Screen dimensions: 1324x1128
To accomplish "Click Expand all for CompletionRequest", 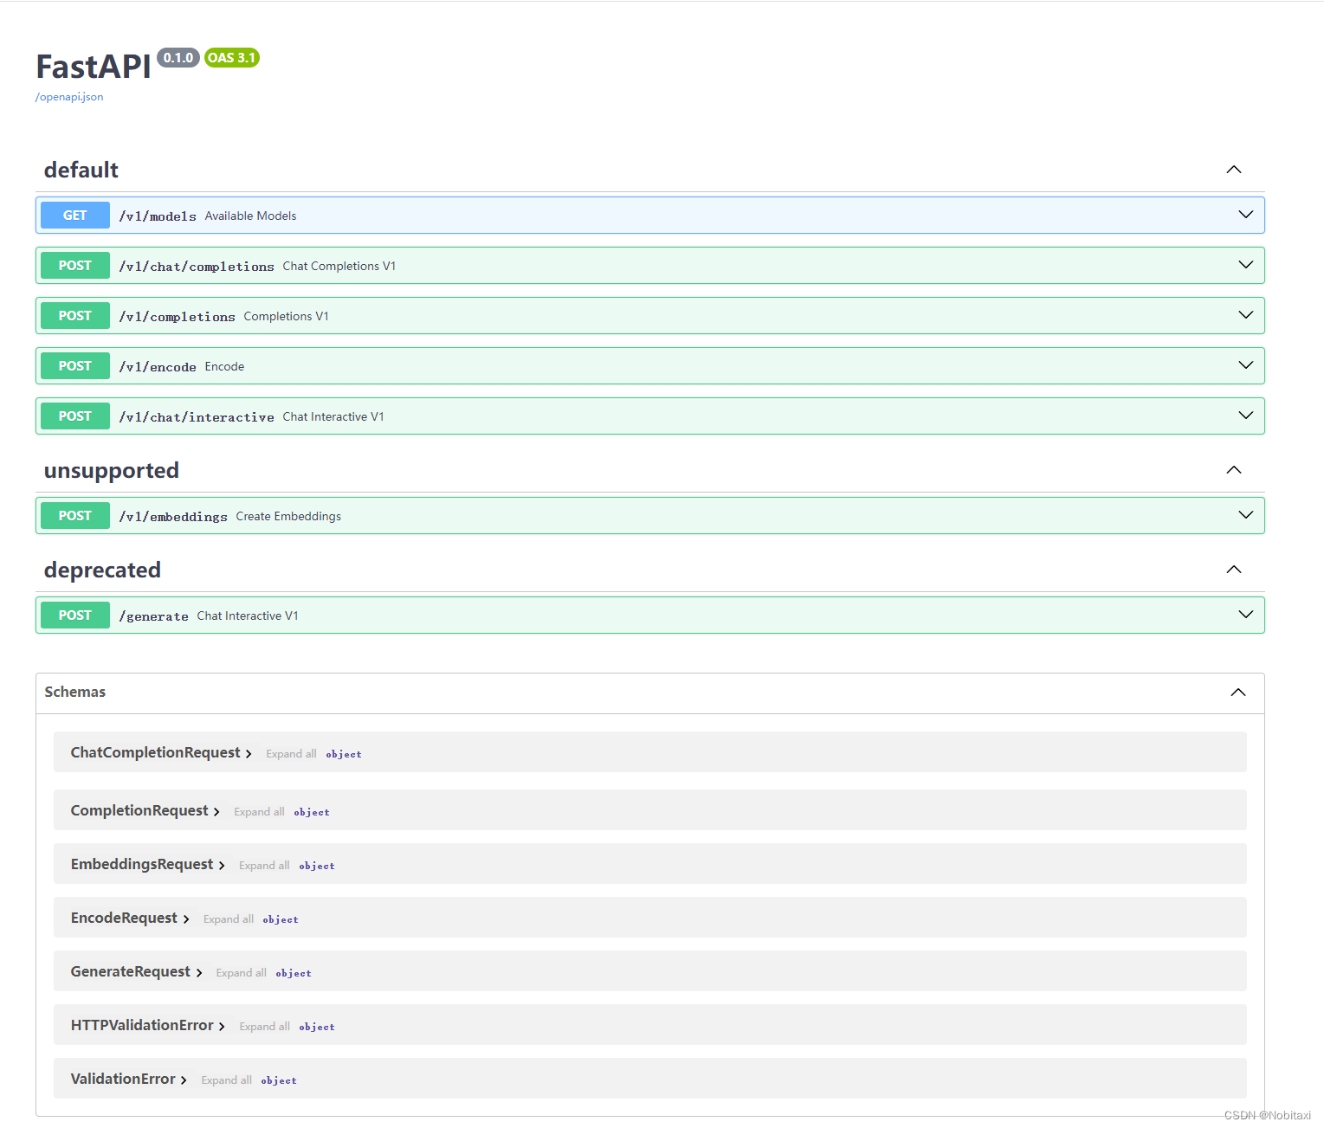I will [259, 812].
